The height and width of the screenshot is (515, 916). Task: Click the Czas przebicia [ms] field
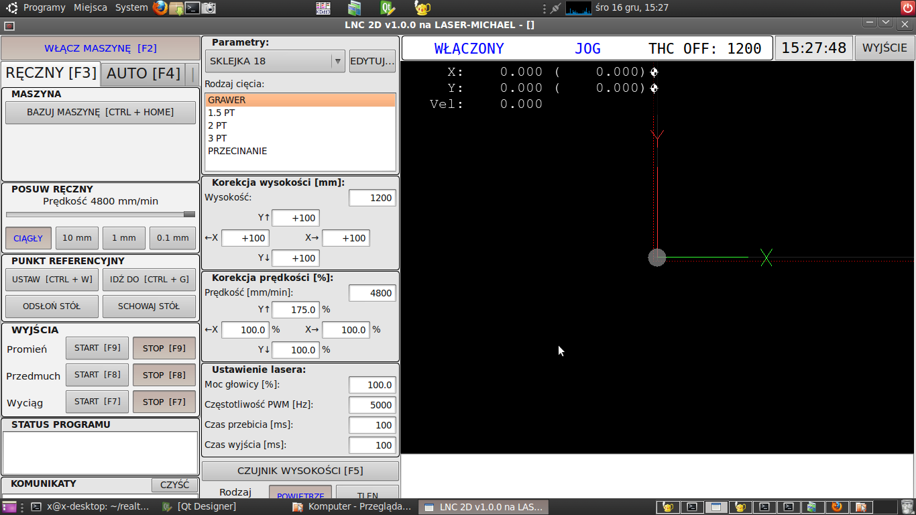372,425
